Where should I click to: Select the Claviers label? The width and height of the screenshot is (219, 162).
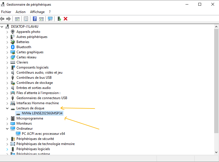click(22, 62)
